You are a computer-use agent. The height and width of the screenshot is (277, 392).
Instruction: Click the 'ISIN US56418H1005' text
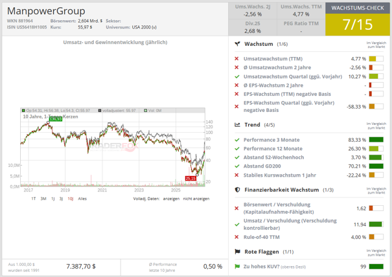pos(27,27)
